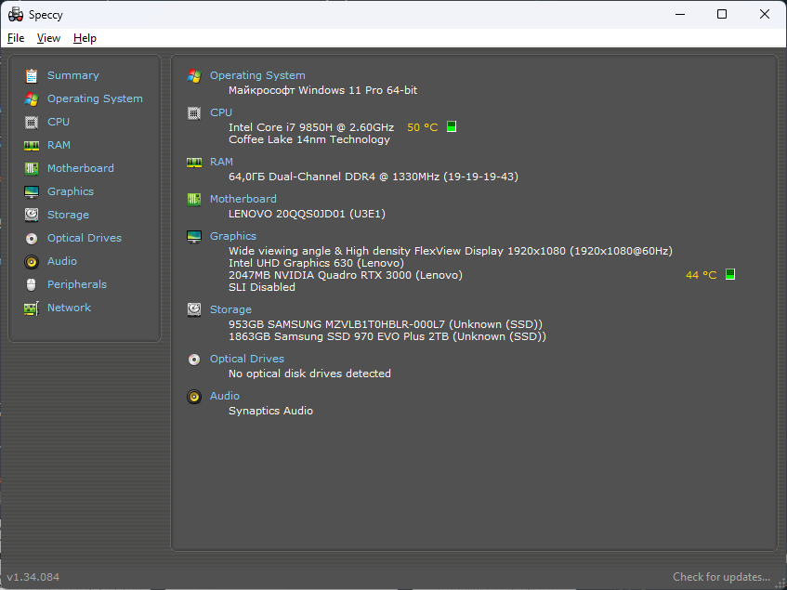This screenshot has width=787, height=590.
Task: Click the Audio speaker icon in main panel
Action: point(194,397)
